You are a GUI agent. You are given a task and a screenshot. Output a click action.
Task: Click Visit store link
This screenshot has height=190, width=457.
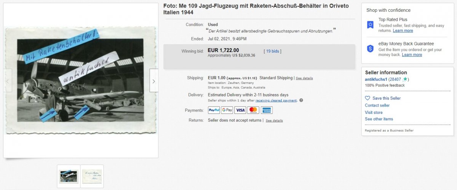click(x=374, y=112)
